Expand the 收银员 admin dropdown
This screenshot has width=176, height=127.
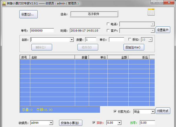[x=51, y=123]
